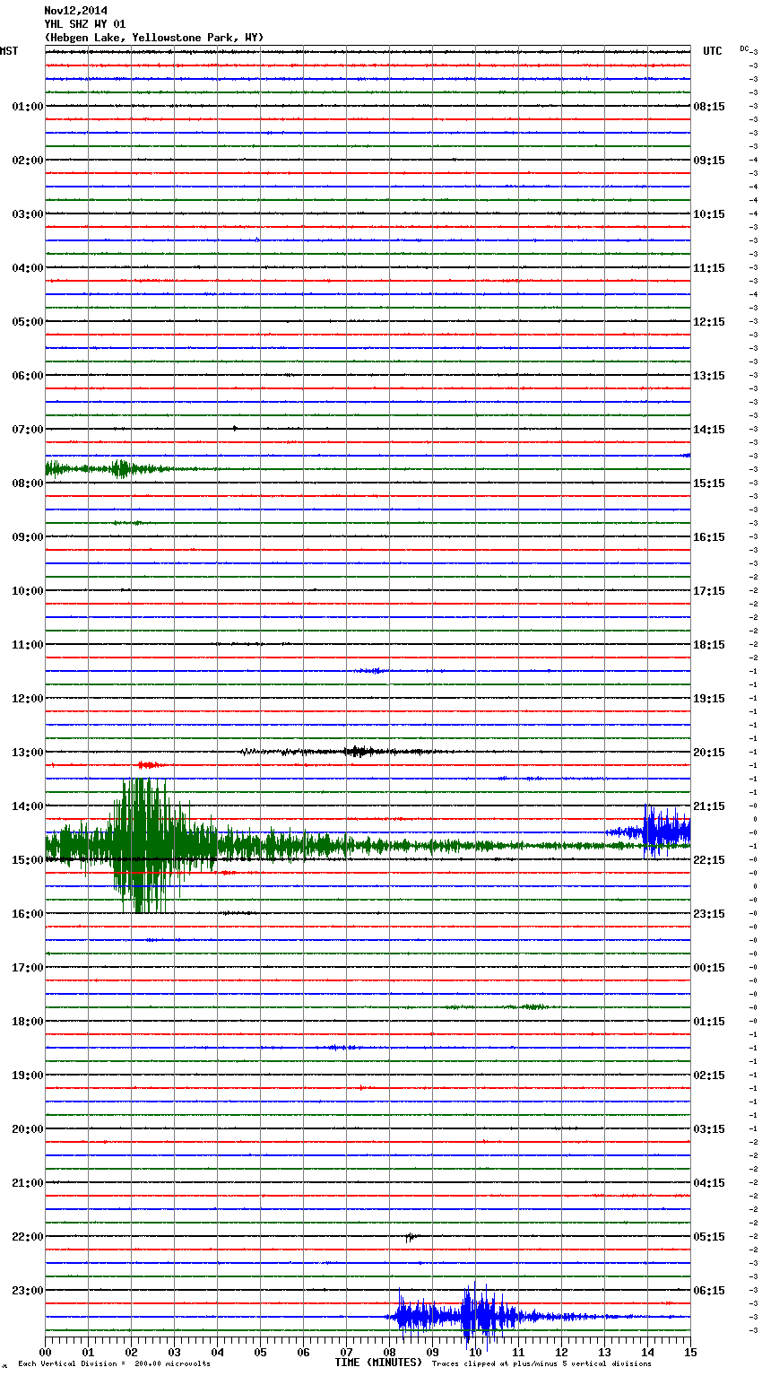Select the 13:00 MST time label

point(27,753)
